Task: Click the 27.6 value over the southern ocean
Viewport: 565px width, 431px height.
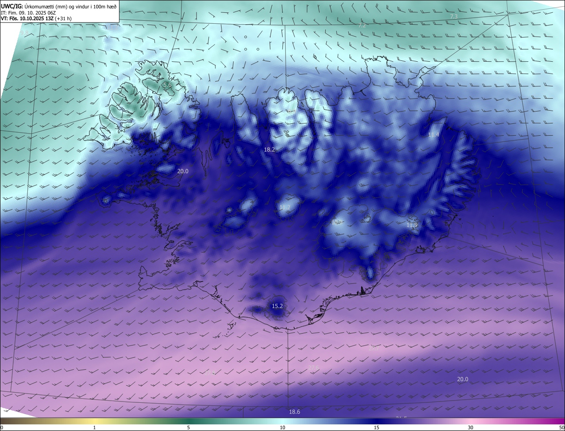Action: (x=313, y=368)
